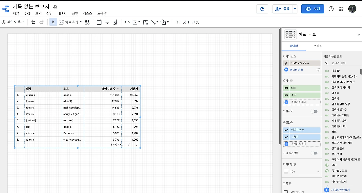Image resolution: width=362 pixels, height=193 pixels.
Task: Click the URL embed (<>) icon
Action: click(127, 22)
